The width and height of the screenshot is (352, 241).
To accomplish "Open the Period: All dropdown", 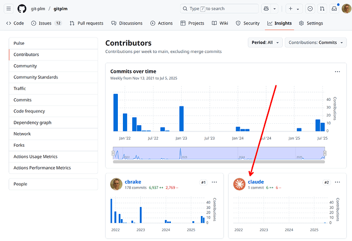I will tap(265, 42).
